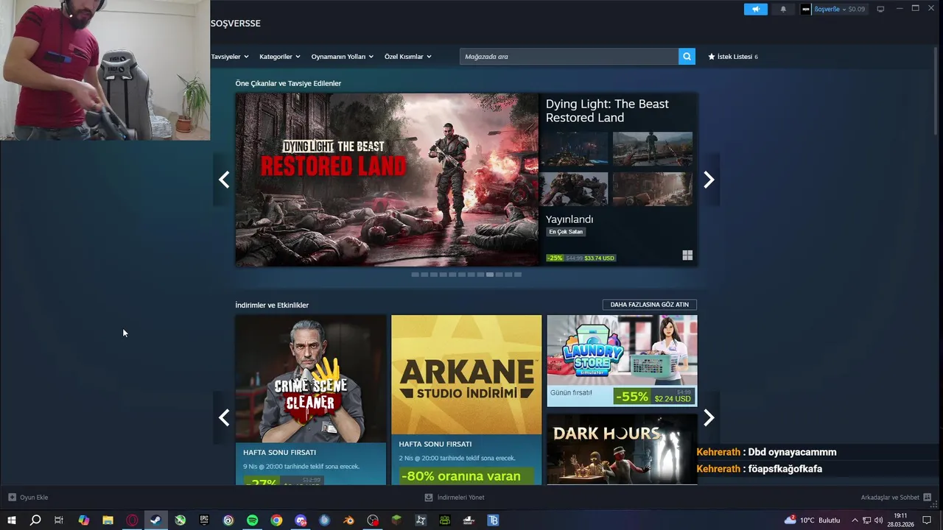Go to previous deals arrow
The image size is (943, 530).
[x=224, y=418]
